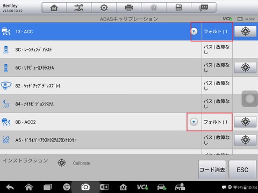Click the 84 night vision icon

coord(6,104)
